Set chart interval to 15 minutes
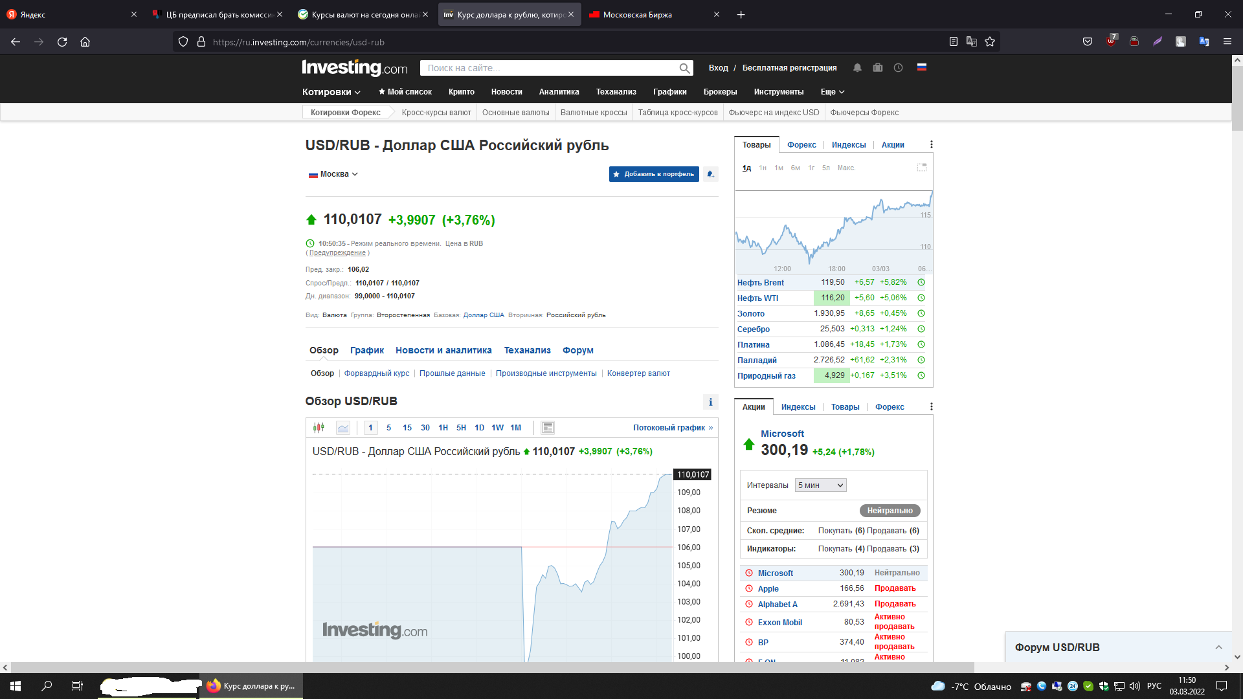 407,428
